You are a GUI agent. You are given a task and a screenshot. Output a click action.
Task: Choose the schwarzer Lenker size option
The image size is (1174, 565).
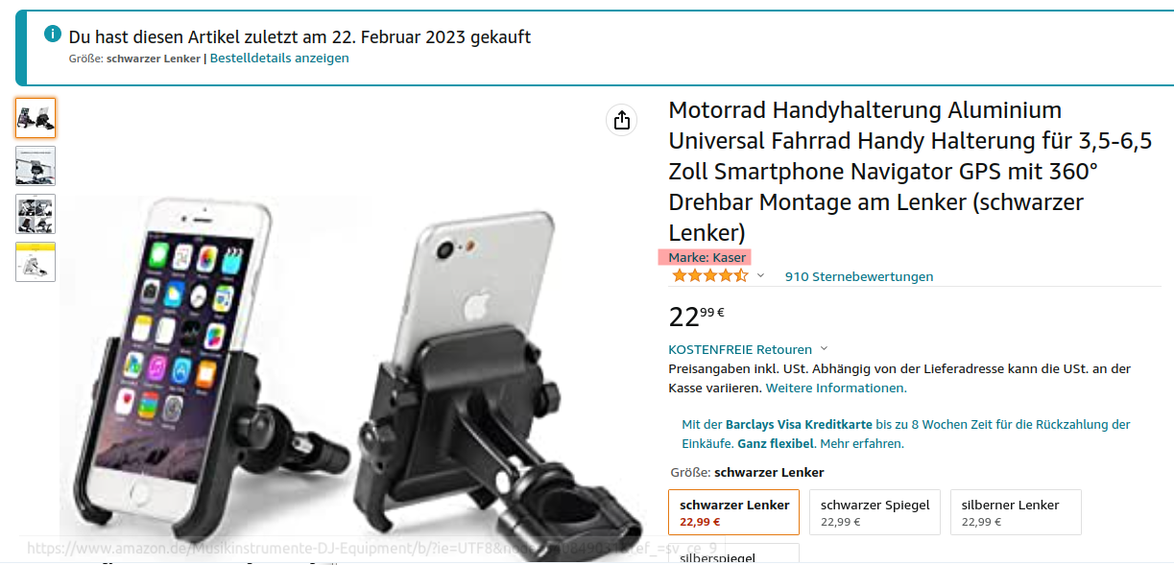pos(734,512)
